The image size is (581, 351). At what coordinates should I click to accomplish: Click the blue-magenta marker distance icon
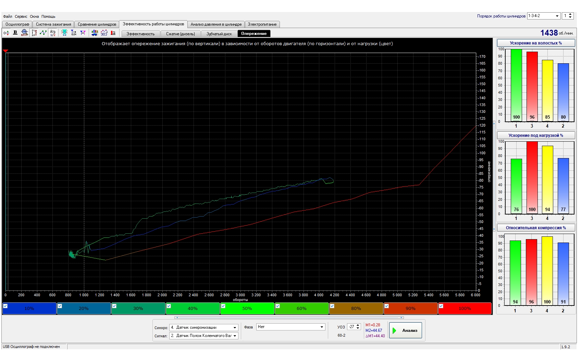83,33
